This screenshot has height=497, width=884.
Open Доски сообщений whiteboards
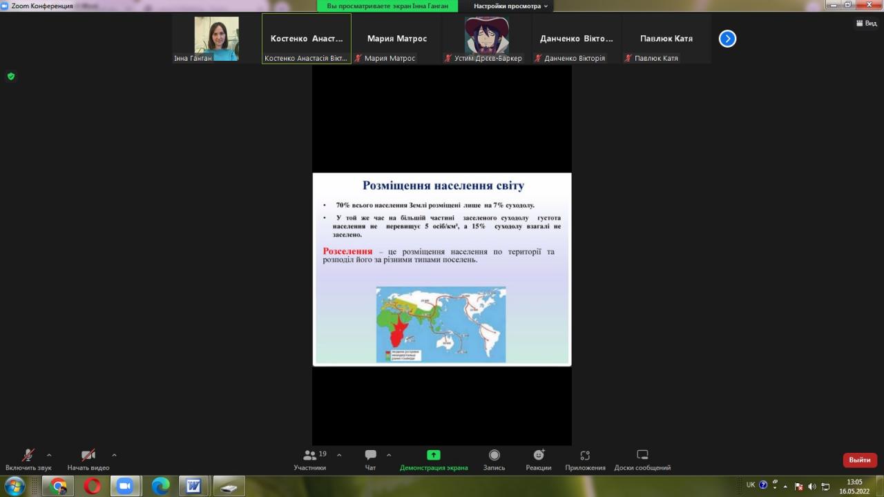(x=642, y=456)
